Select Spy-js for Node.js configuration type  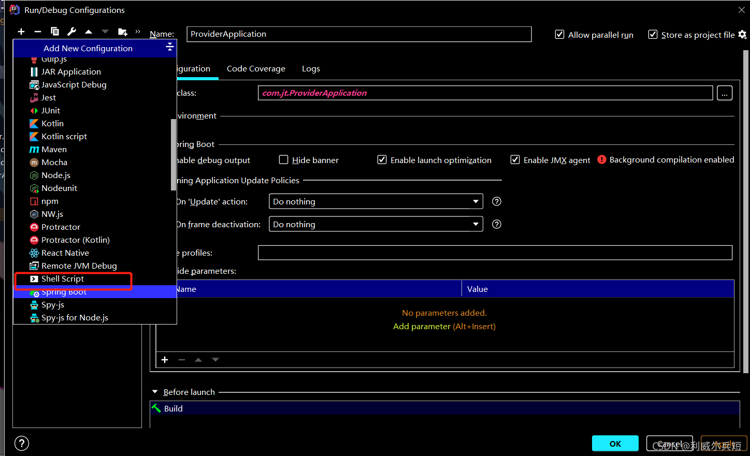point(95,317)
